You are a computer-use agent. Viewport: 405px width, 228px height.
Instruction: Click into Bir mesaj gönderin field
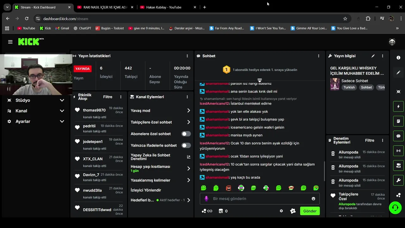[x=259, y=199]
